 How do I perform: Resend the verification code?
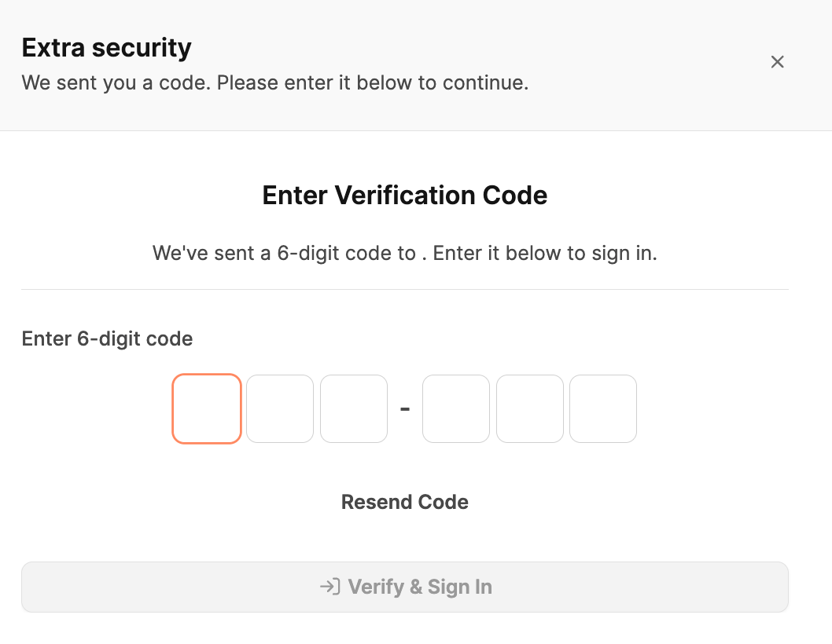point(405,502)
